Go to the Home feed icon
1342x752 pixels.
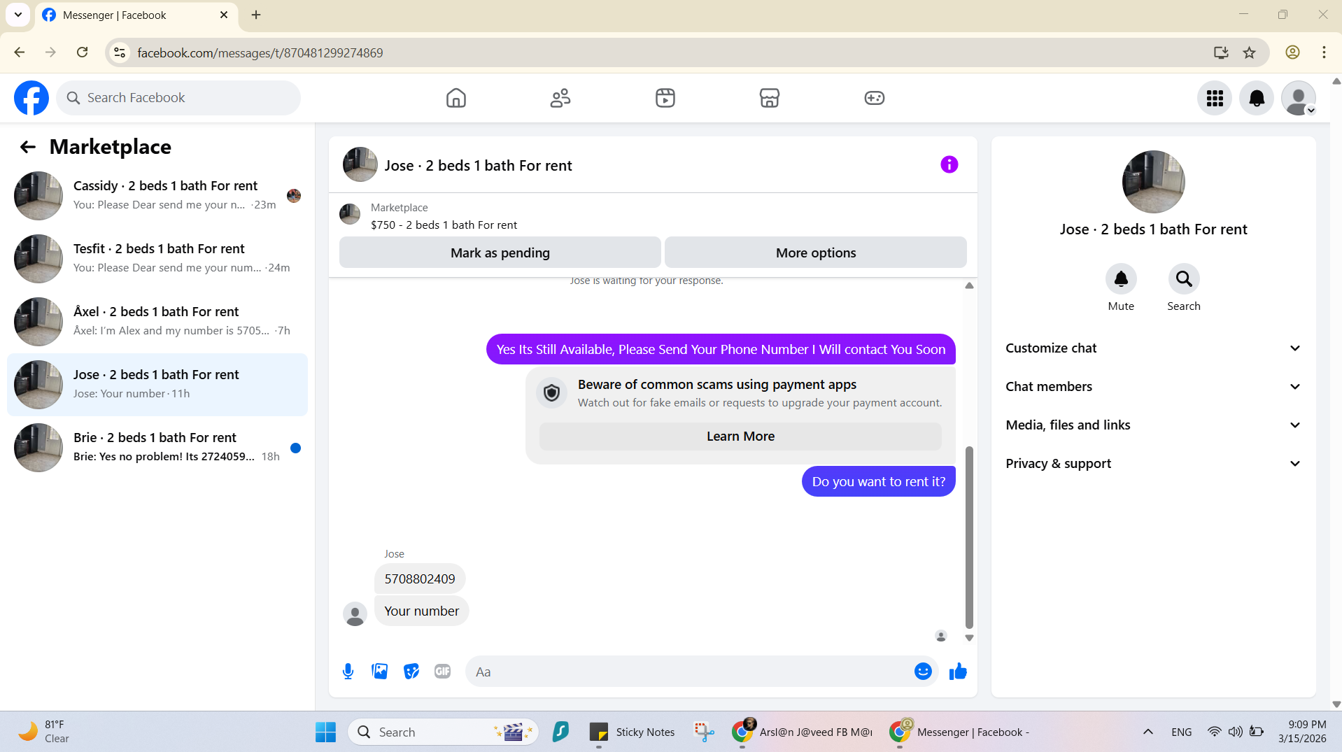tap(455, 98)
